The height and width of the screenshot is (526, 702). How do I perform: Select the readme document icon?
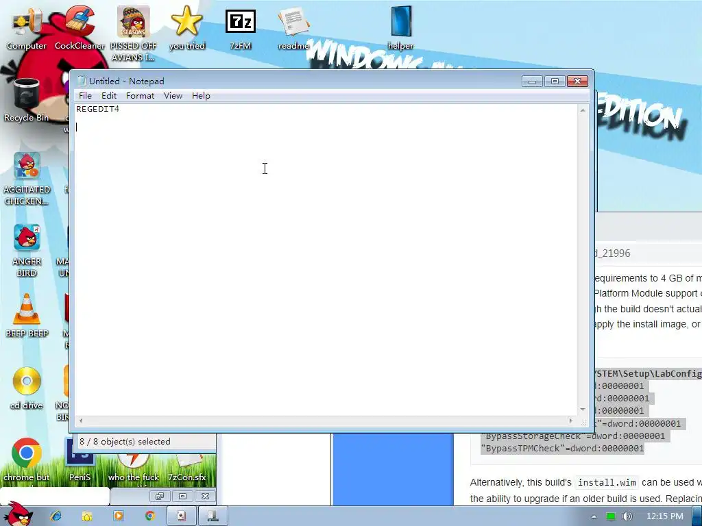tap(293, 27)
